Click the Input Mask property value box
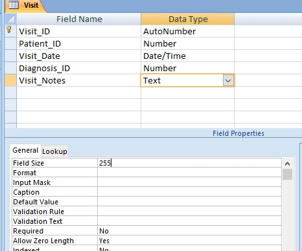The height and width of the screenshot is (251, 302). 189,182
